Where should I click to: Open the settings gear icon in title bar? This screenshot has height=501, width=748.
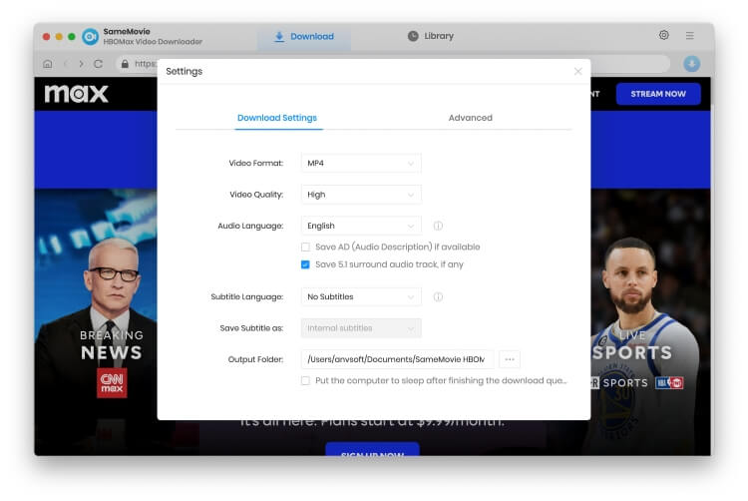click(x=663, y=35)
